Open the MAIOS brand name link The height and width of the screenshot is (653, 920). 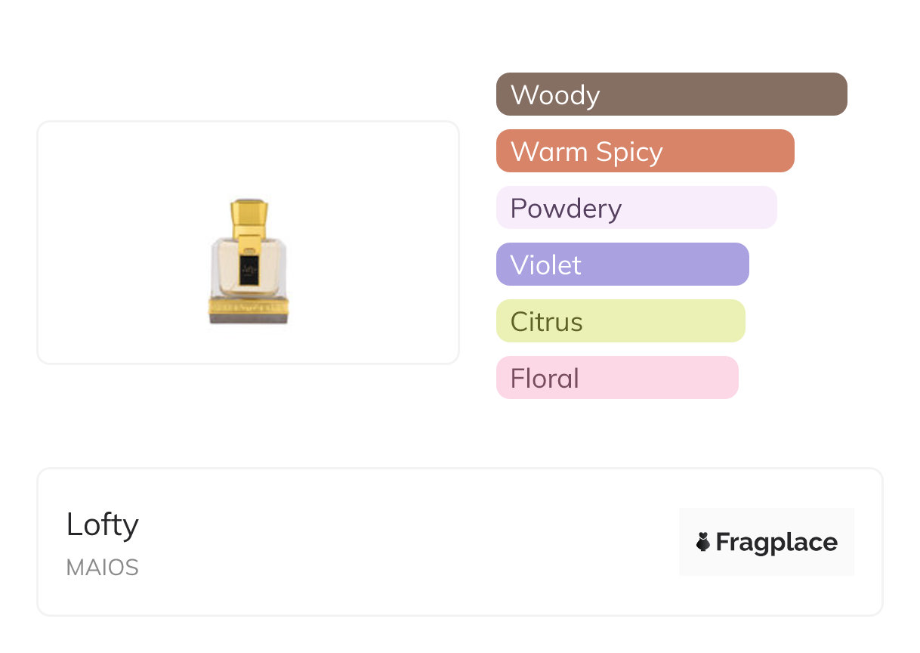(103, 568)
